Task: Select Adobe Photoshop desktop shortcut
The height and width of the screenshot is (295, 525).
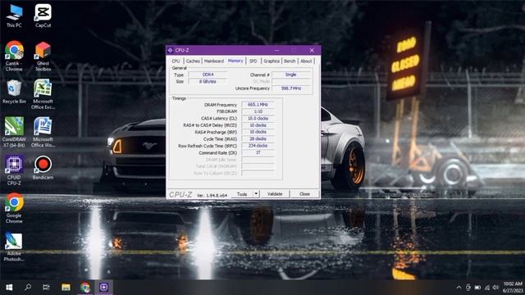Action: click(14, 247)
